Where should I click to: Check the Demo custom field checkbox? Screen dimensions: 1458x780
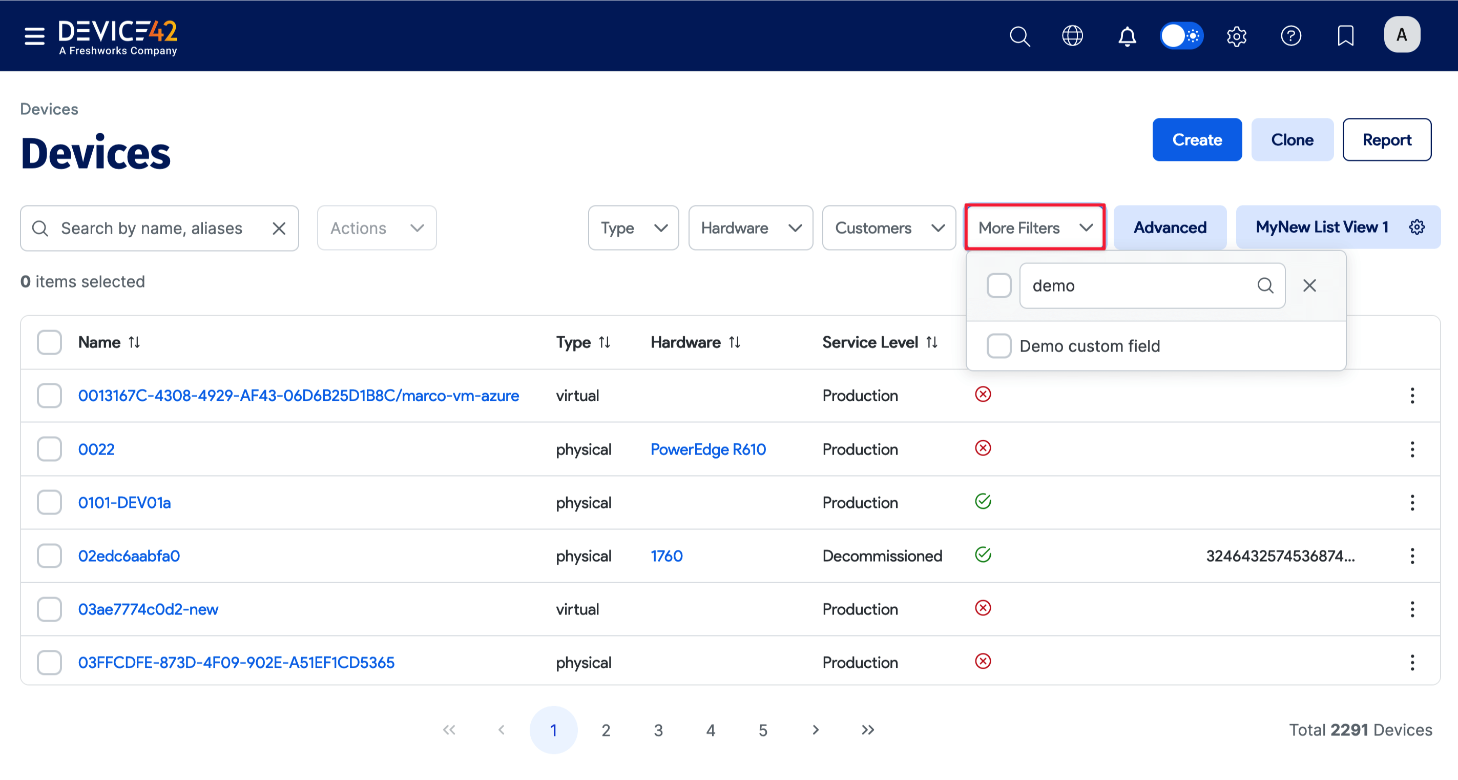(998, 346)
